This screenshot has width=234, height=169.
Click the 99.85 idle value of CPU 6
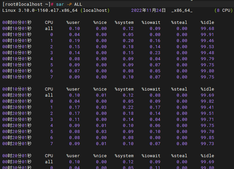[x=207, y=138]
